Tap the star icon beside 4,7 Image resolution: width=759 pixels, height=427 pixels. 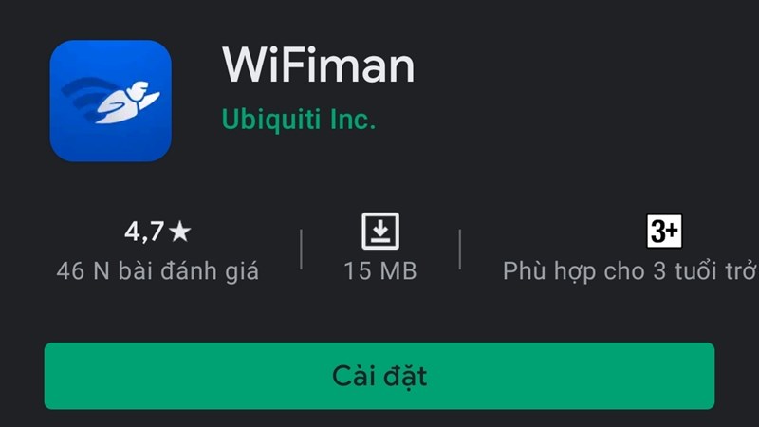pos(180,232)
